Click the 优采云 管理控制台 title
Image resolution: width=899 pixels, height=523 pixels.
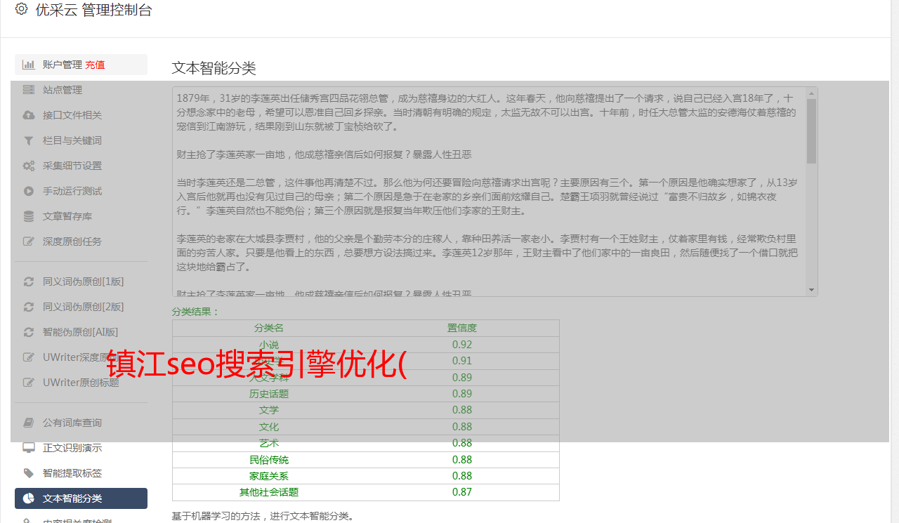[x=93, y=10]
